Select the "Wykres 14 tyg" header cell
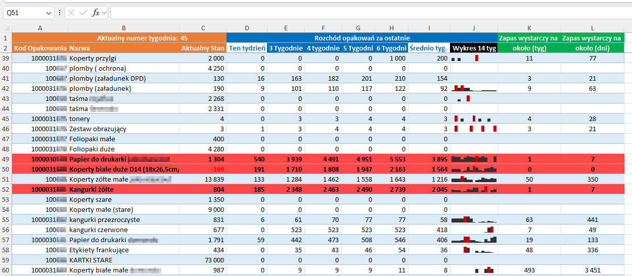This screenshot has width=632, height=276. 473,48
